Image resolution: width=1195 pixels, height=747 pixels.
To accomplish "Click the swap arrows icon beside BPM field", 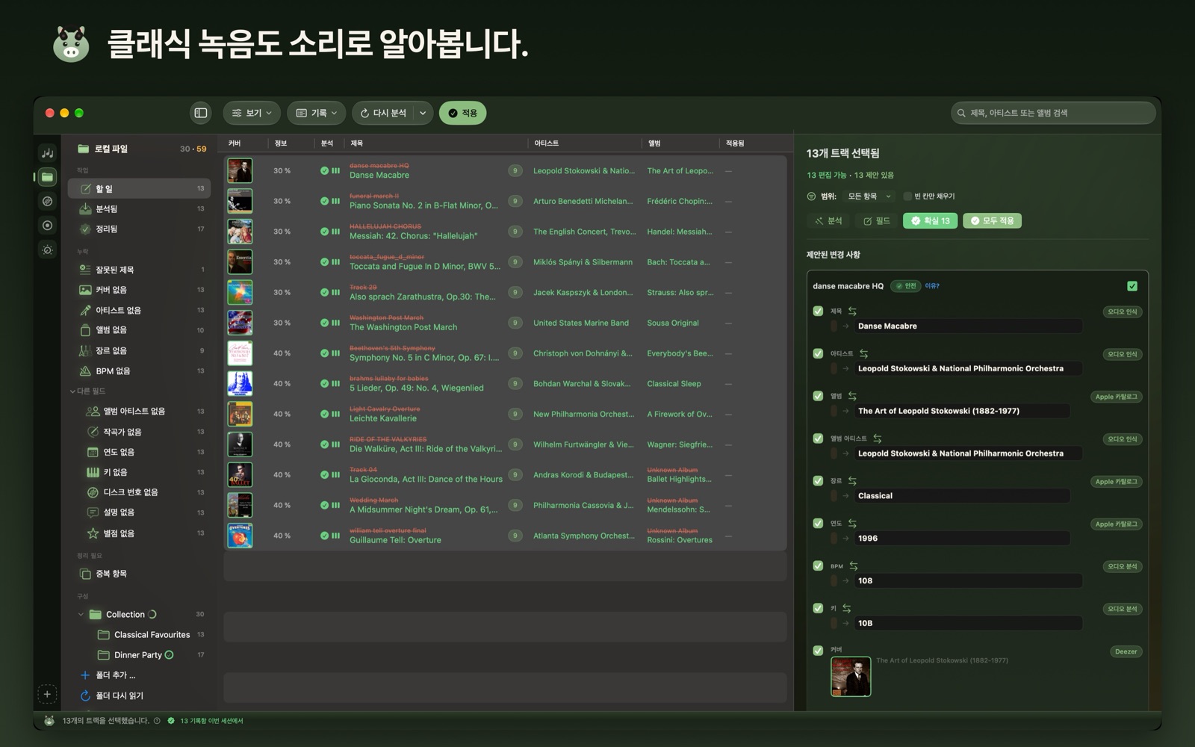I will pyautogui.click(x=854, y=566).
